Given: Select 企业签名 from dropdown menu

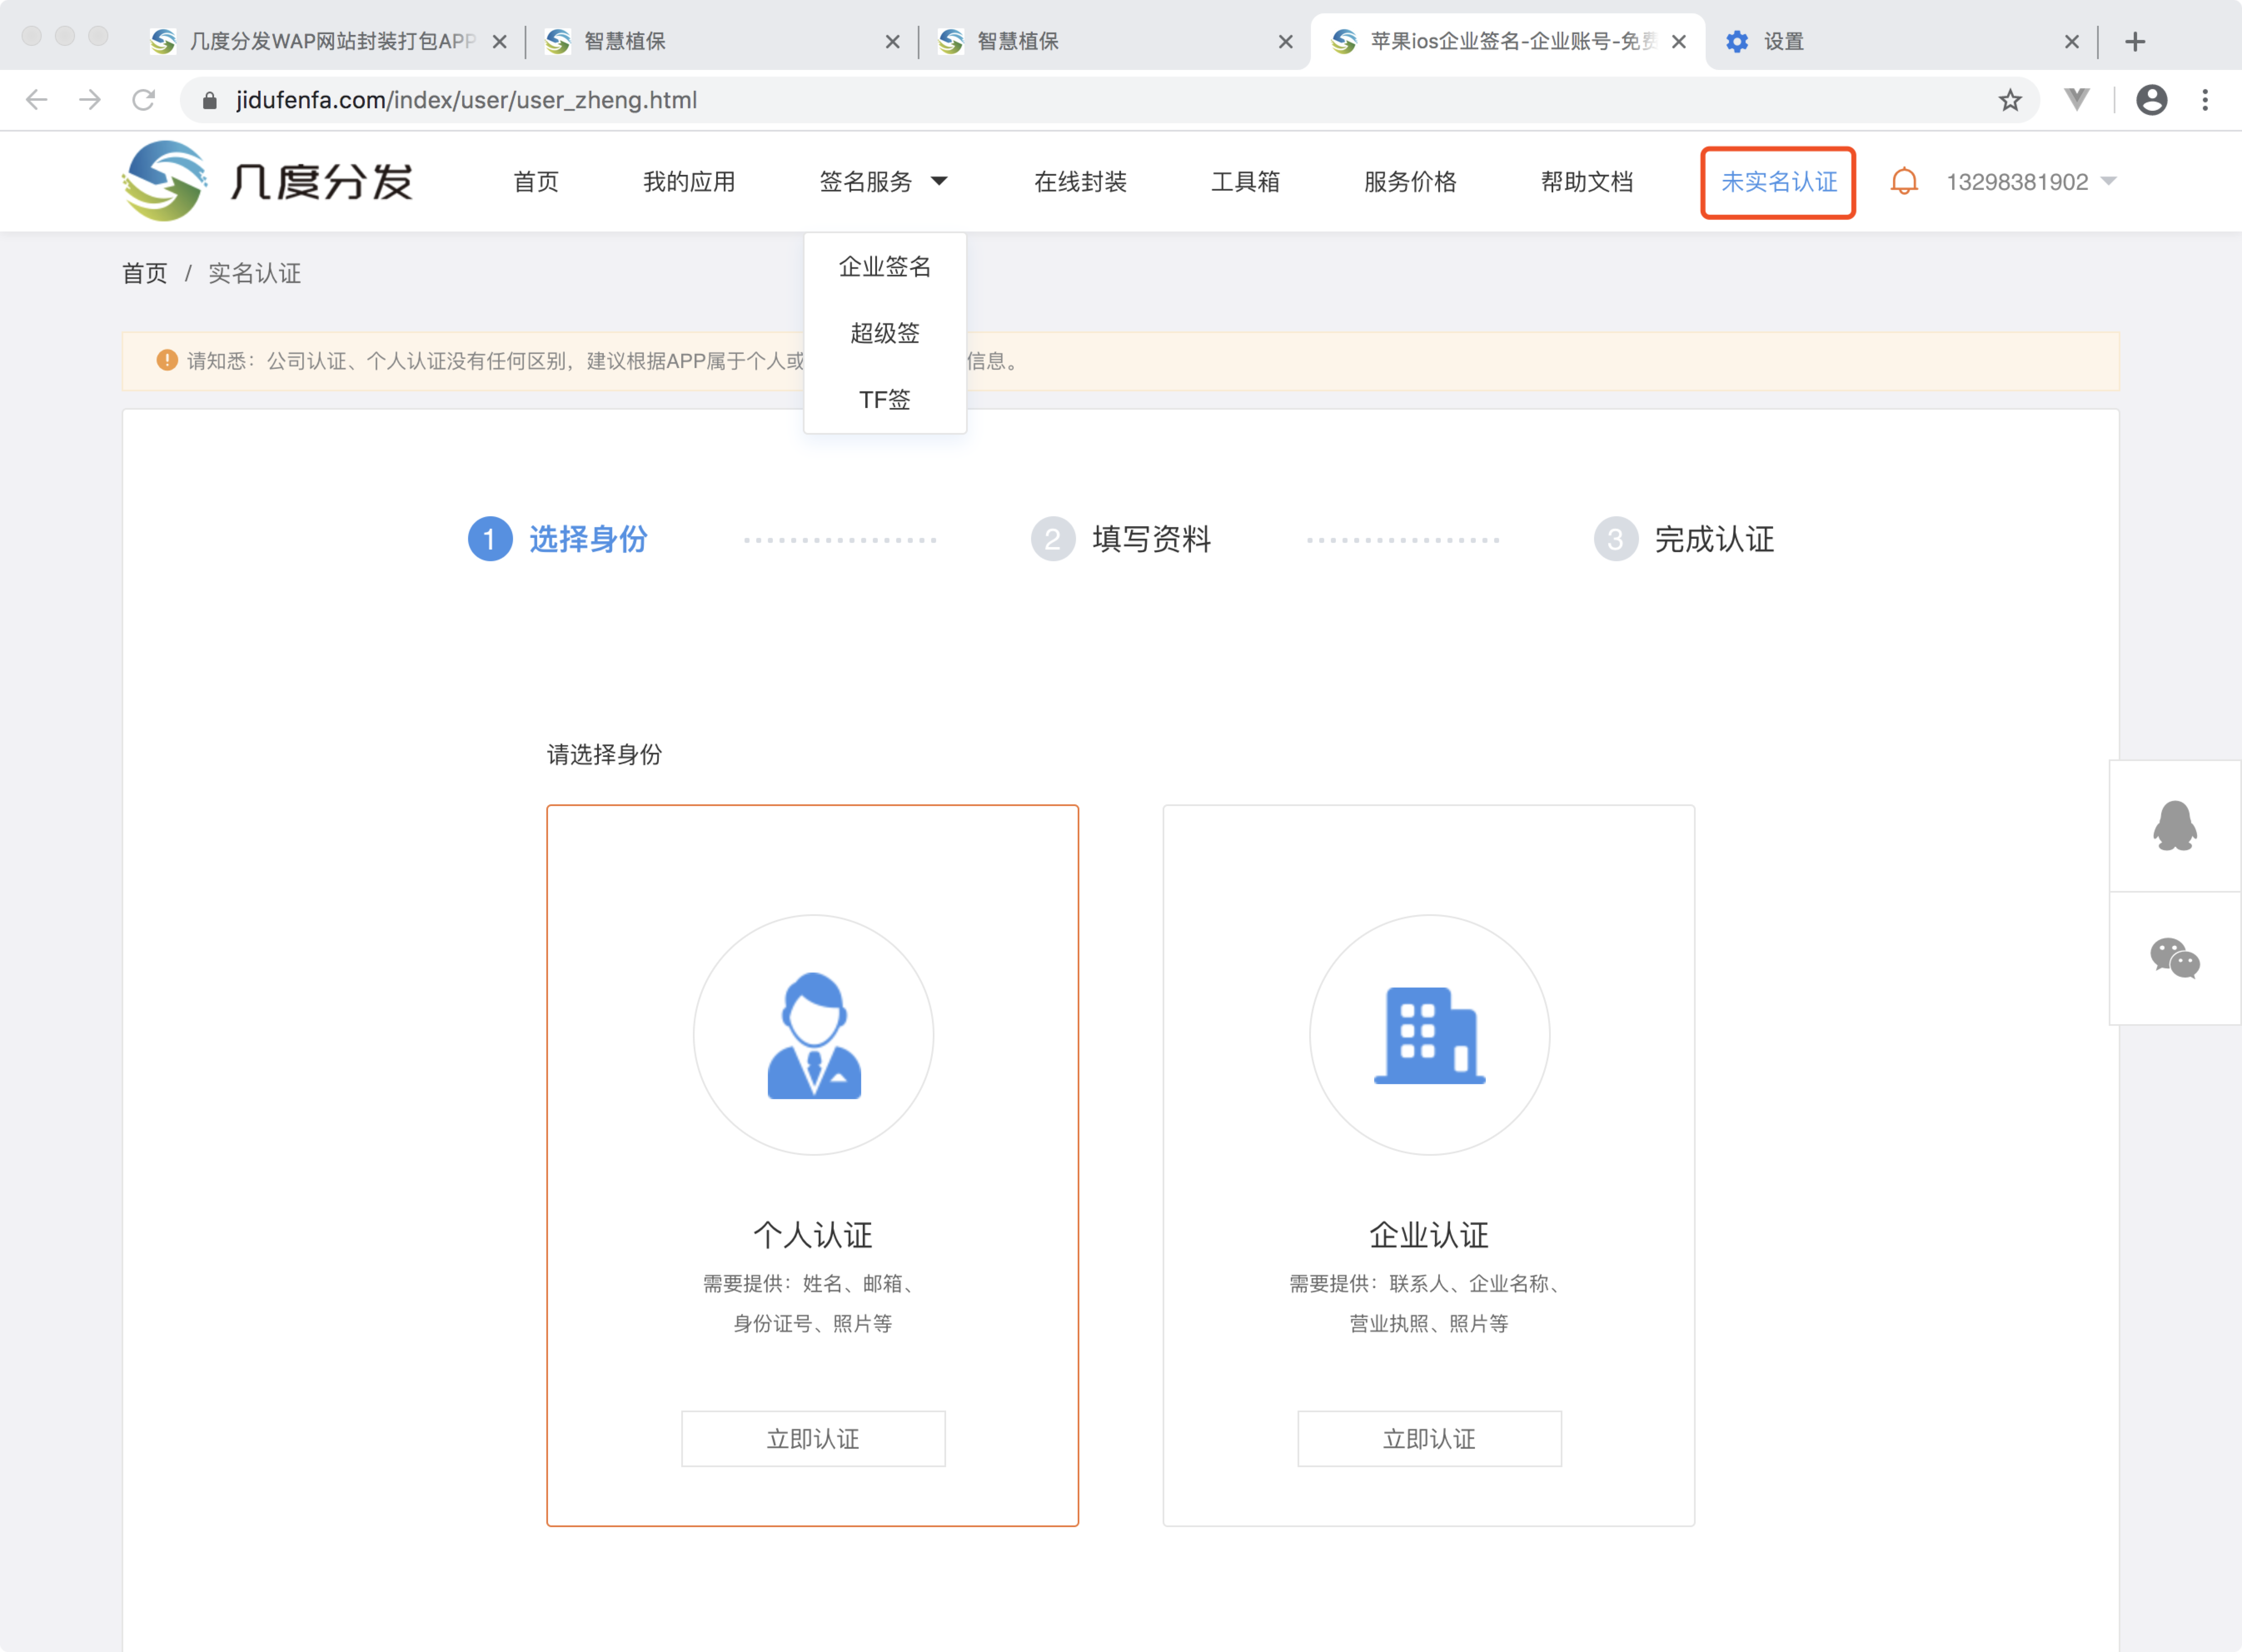Looking at the screenshot, I should [884, 266].
